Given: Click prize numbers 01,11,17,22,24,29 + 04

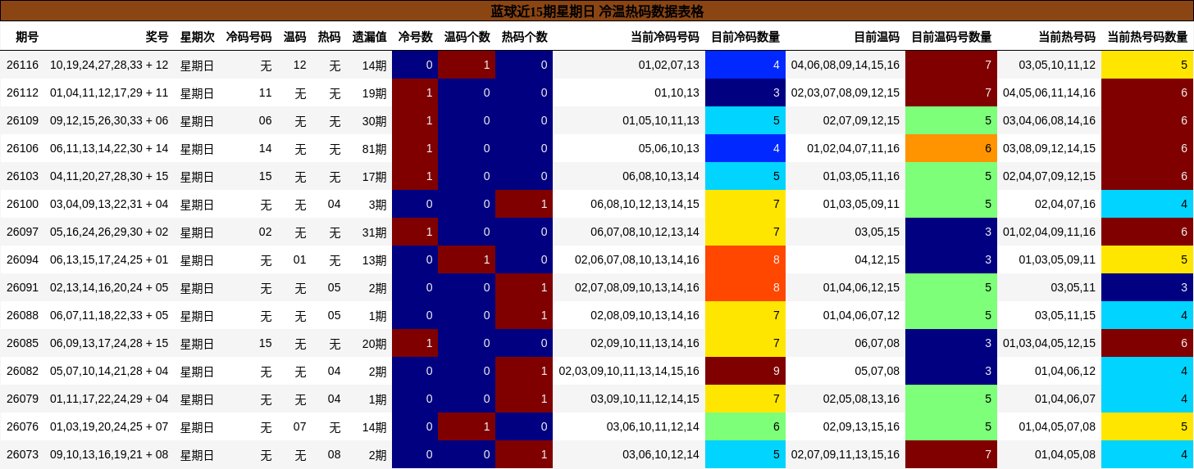Looking at the screenshot, I should point(109,399).
